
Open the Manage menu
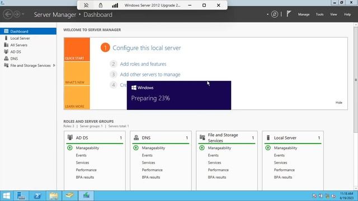304,15
